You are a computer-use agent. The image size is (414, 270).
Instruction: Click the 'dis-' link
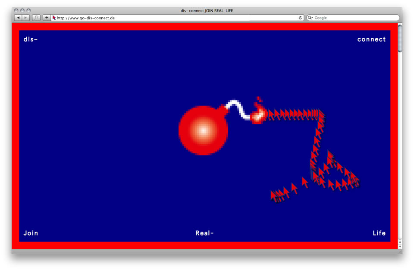point(31,39)
